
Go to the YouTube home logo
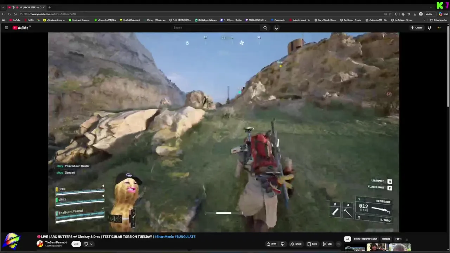20,28
